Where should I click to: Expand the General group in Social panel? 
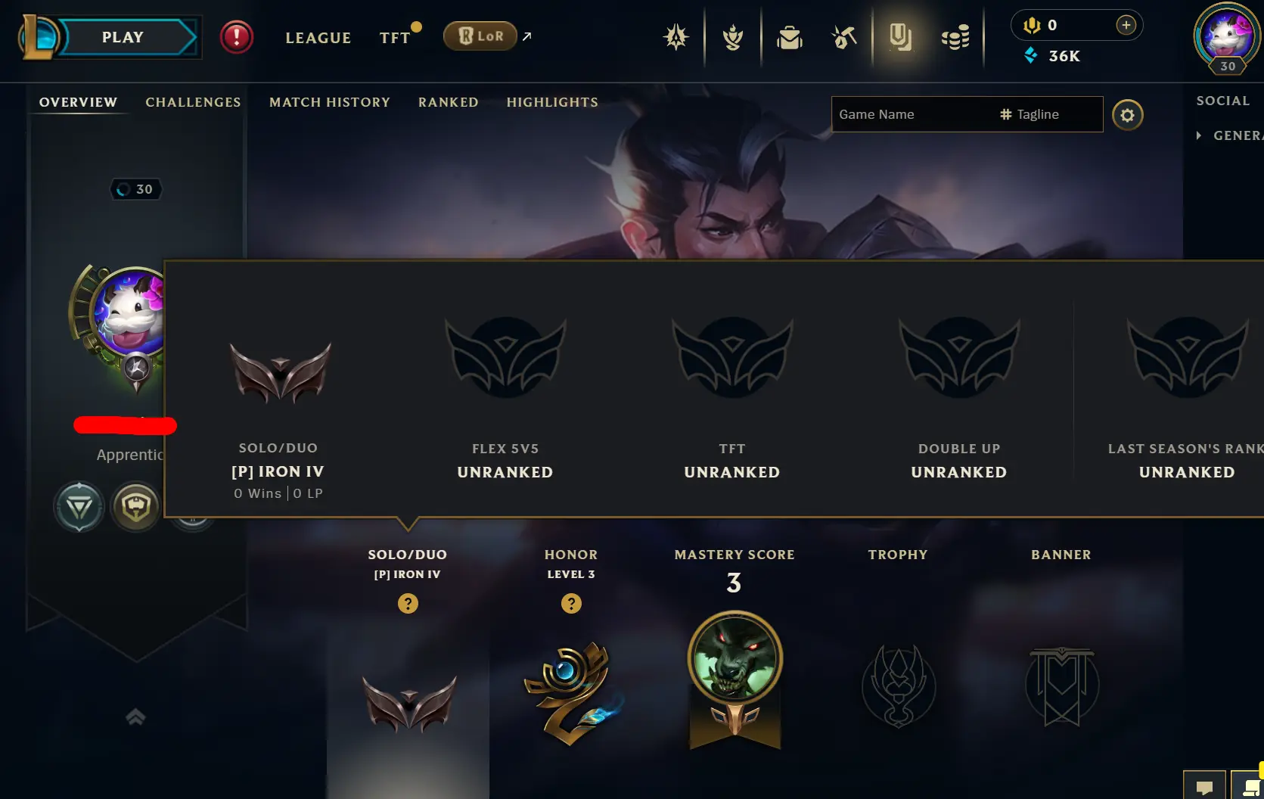coord(1230,135)
